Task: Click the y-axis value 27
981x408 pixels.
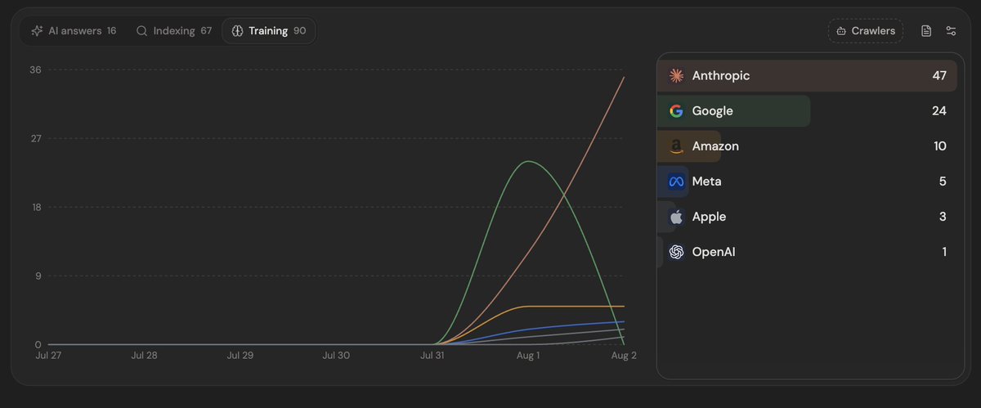Action: click(x=35, y=139)
